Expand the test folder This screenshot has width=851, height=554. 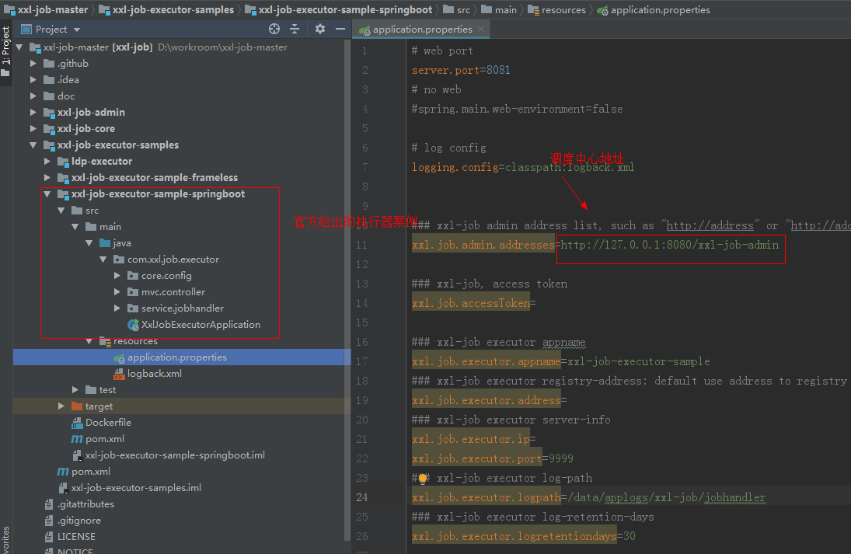coord(75,389)
